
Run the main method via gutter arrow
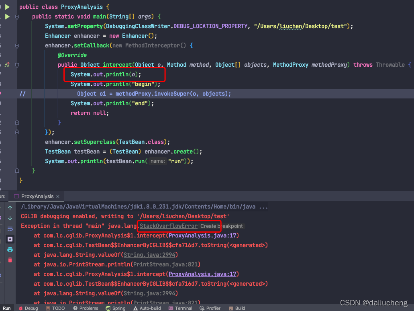coord(8,16)
